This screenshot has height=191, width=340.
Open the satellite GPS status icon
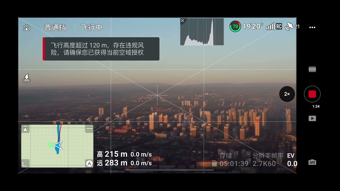coord(292,26)
